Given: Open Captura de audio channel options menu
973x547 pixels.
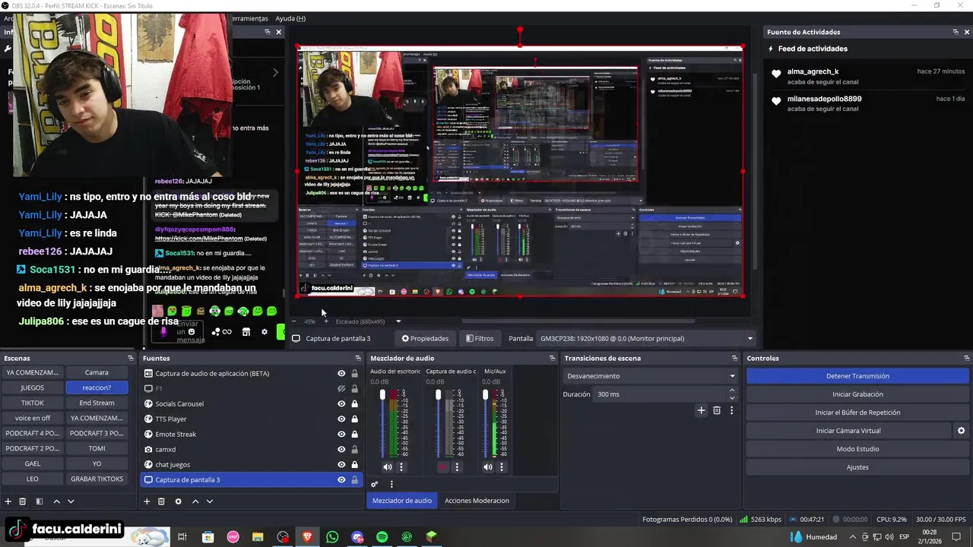Looking at the screenshot, I should click(x=457, y=467).
